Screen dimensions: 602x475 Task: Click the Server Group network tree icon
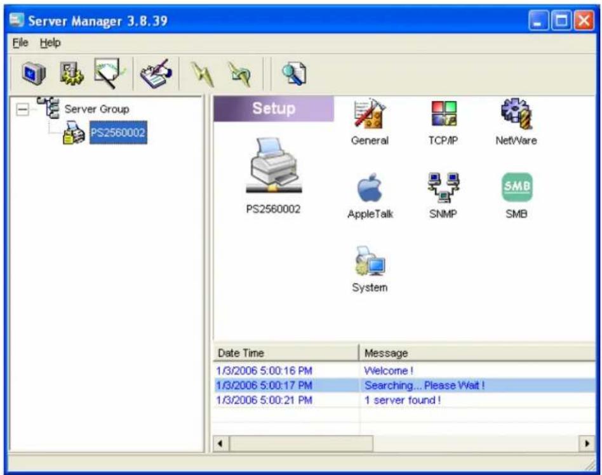(x=48, y=108)
